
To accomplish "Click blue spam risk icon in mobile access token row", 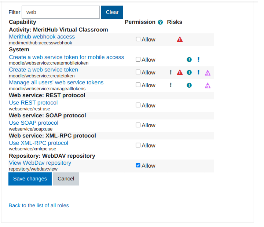I will click(198, 59).
